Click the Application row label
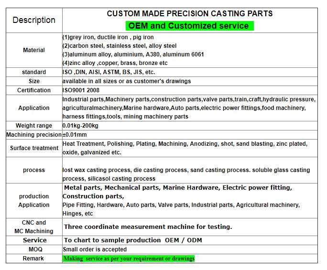327x270 pixels. coord(34,108)
